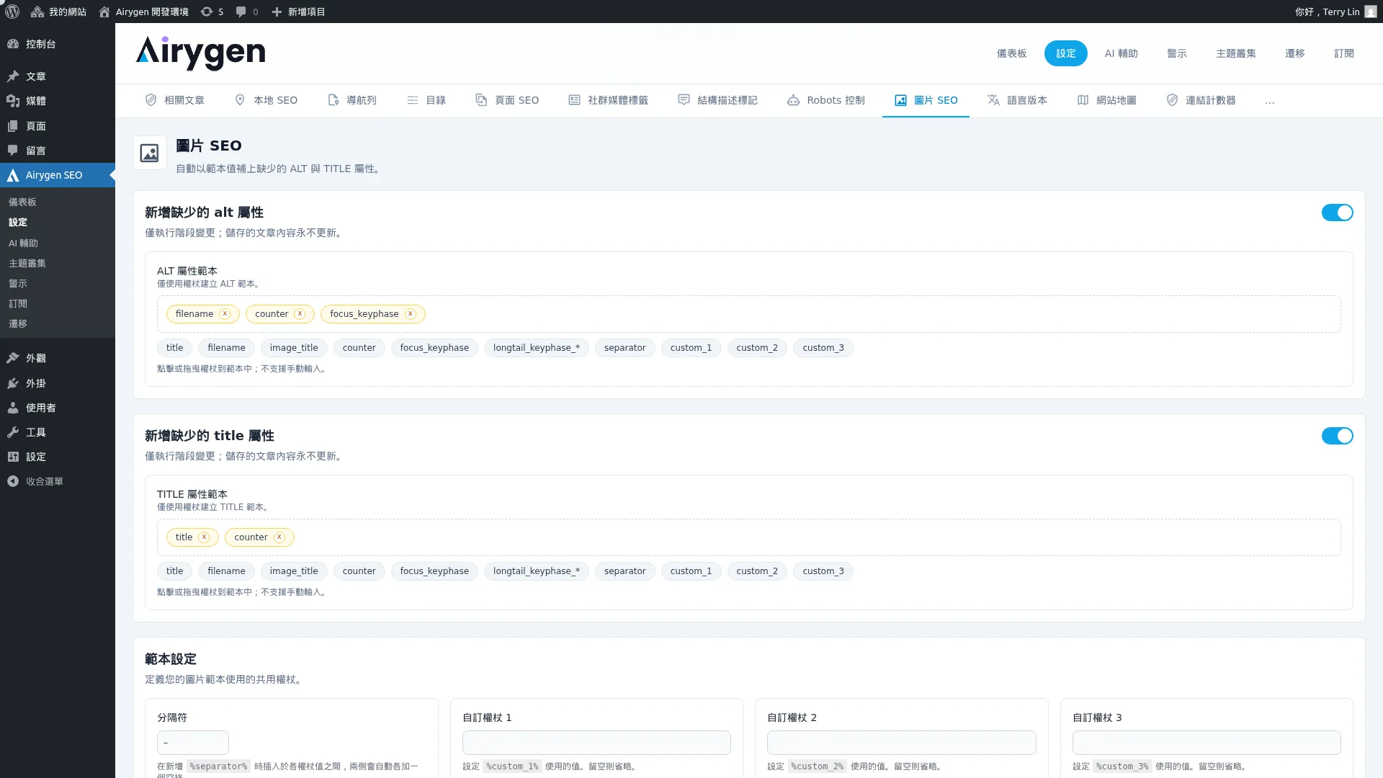Image resolution: width=1383 pixels, height=778 pixels.
Task: Click the 圖片 SEO heading image icon
Action: 149,153
